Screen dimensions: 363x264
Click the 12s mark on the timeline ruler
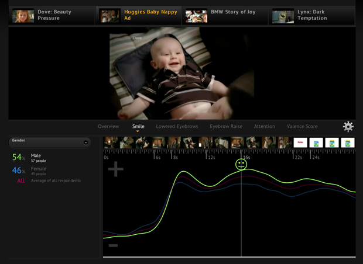(x=210, y=157)
